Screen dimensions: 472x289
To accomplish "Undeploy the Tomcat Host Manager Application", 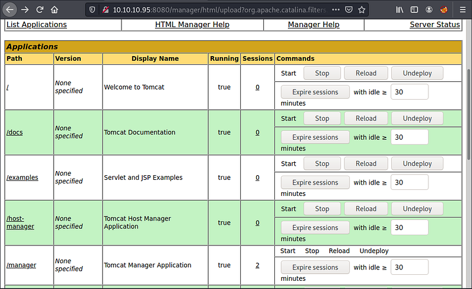I will point(417,209).
